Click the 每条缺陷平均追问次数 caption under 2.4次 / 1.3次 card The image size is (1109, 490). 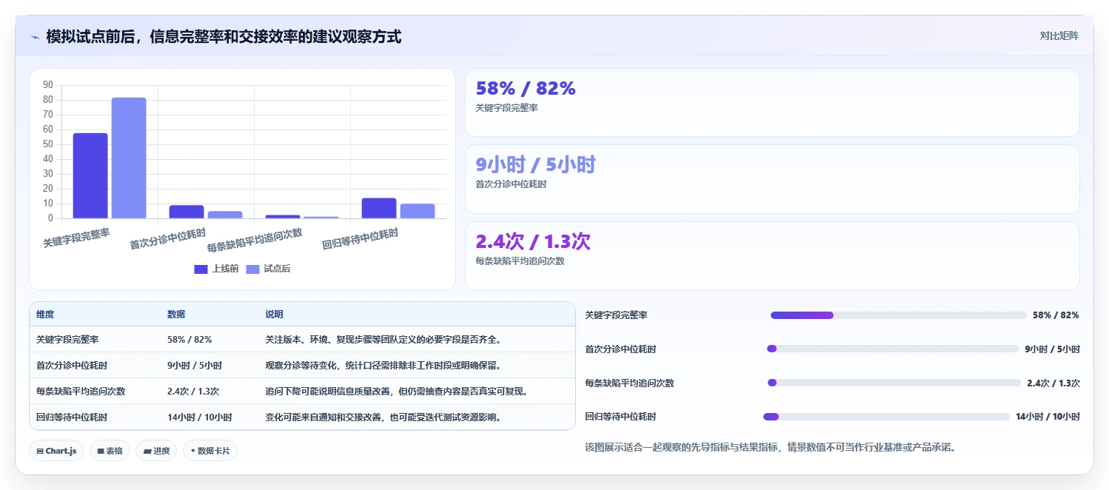click(x=520, y=261)
